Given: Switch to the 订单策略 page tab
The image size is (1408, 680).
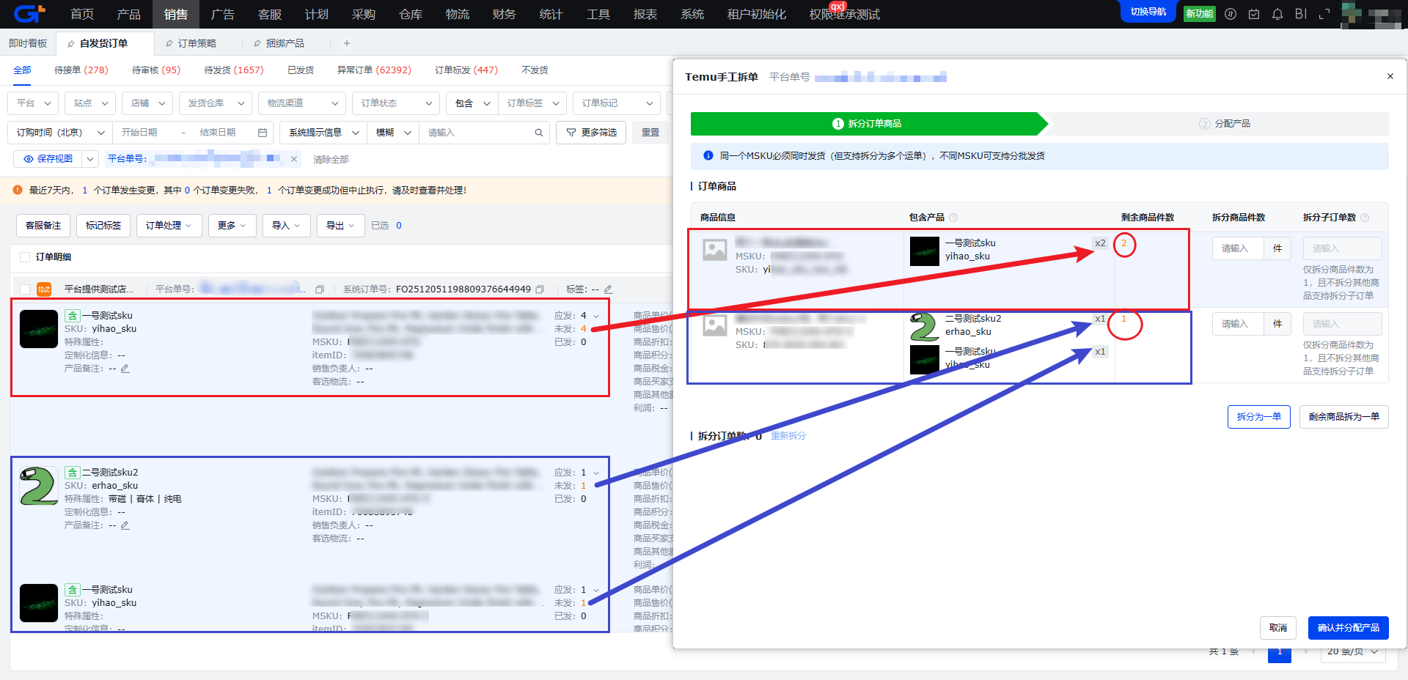Looking at the screenshot, I should tap(197, 44).
